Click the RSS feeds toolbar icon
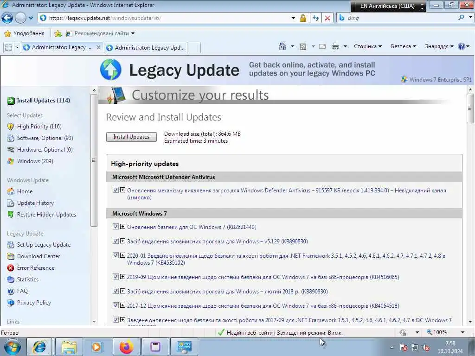 [x=302, y=47]
